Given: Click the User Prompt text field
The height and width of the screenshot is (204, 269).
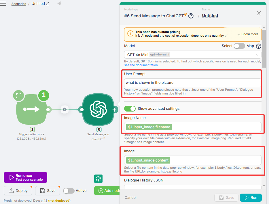Looking at the screenshot, I should [x=192, y=83].
